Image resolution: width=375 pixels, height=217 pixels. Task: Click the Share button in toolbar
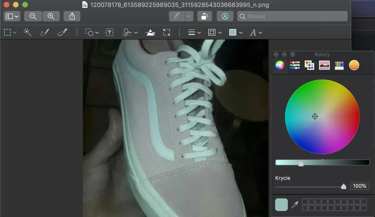[x=72, y=16]
